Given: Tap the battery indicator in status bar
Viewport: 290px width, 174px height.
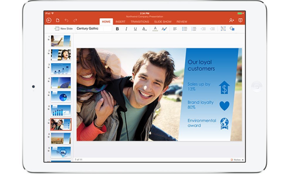Looking at the screenshot, I should tap(240, 13).
